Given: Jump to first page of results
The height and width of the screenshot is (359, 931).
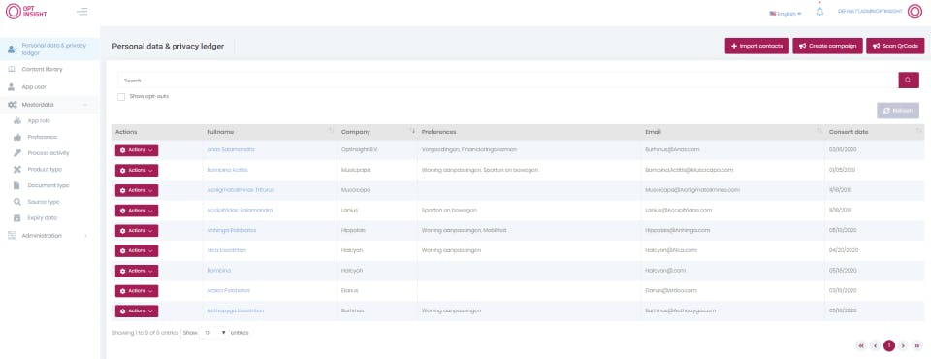Looking at the screenshot, I should tap(861, 346).
